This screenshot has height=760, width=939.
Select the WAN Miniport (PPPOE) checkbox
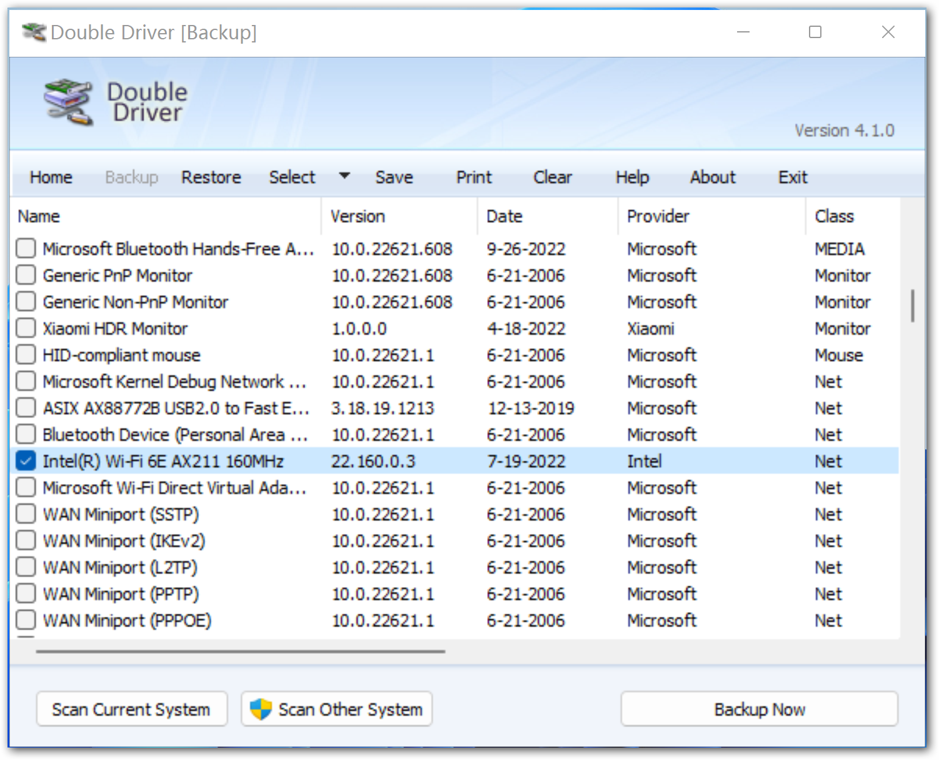coord(26,620)
